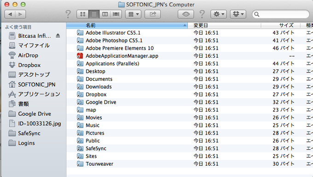
Task: Click the Public alias icon
Action: (x=80, y=141)
